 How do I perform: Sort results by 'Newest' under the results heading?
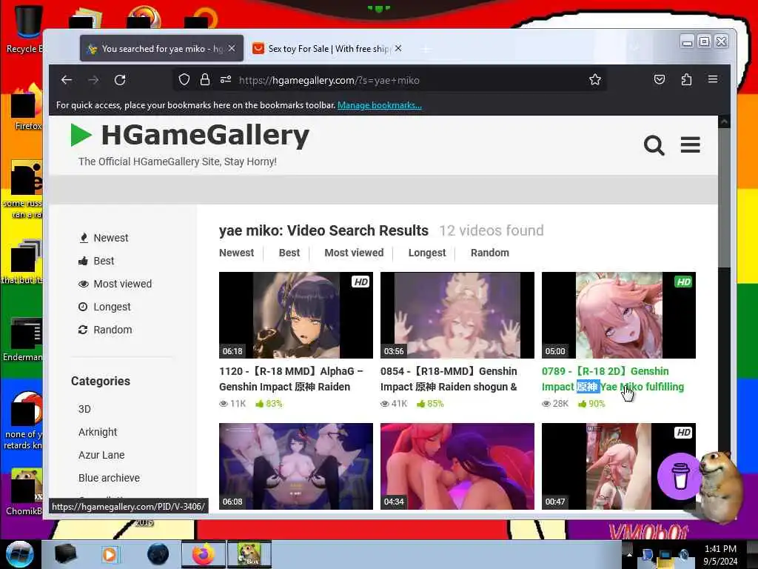tap(236, 253)
